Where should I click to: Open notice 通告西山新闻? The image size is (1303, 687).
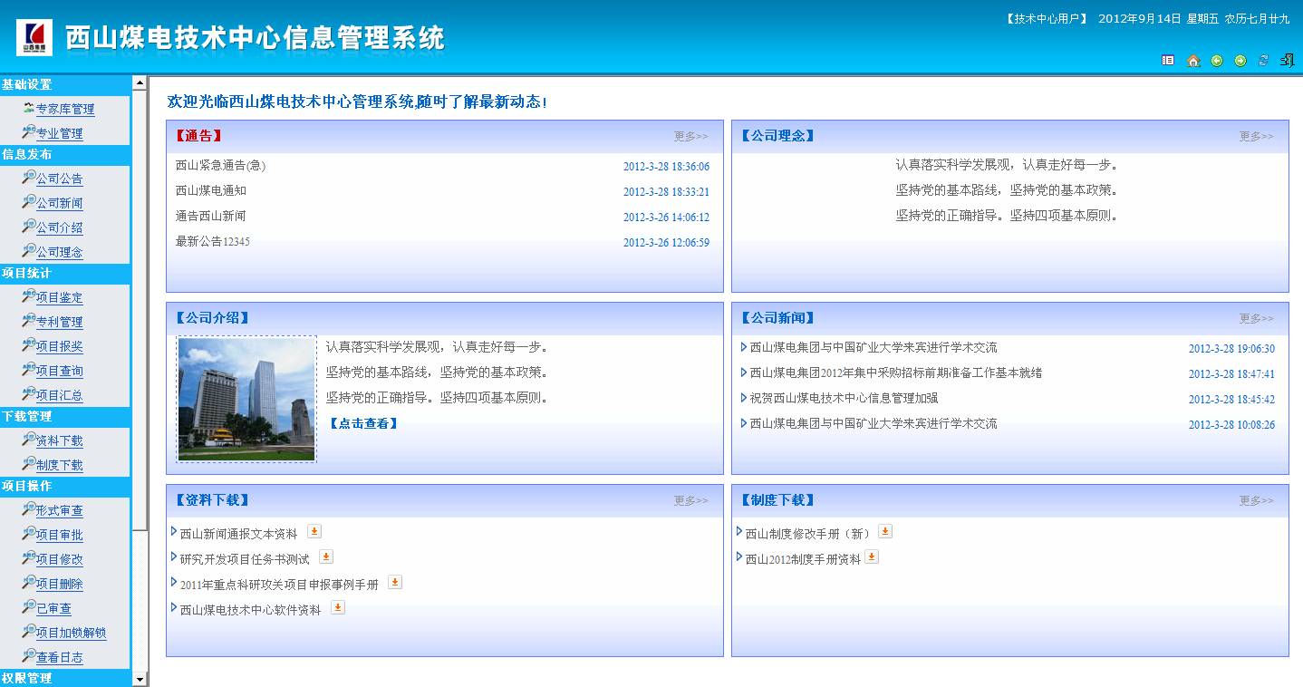click(x=210, y=217)
